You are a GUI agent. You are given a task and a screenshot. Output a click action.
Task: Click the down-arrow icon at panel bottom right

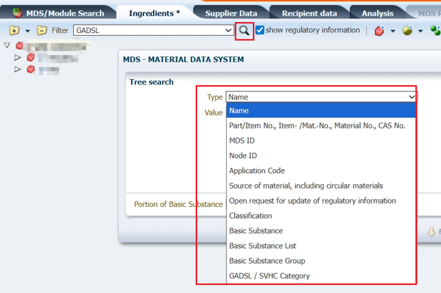tap(431, 232)
